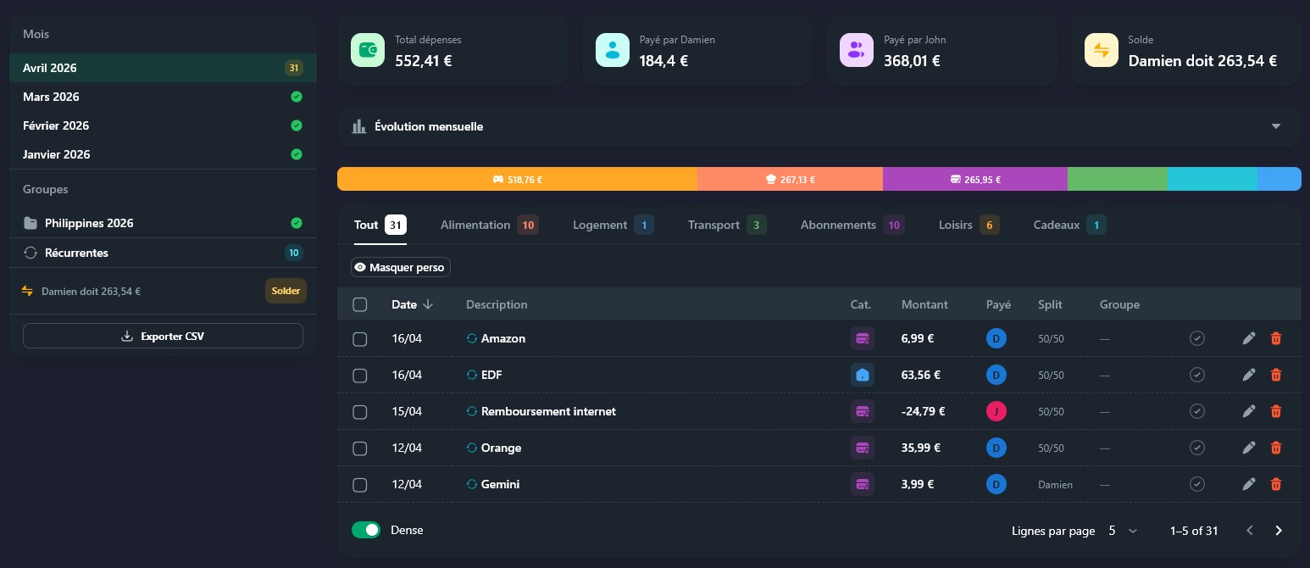Viewport: 1310px width, 568px height.
Task: Mark the Orange expense as settled
Action: coord(1196,448)
